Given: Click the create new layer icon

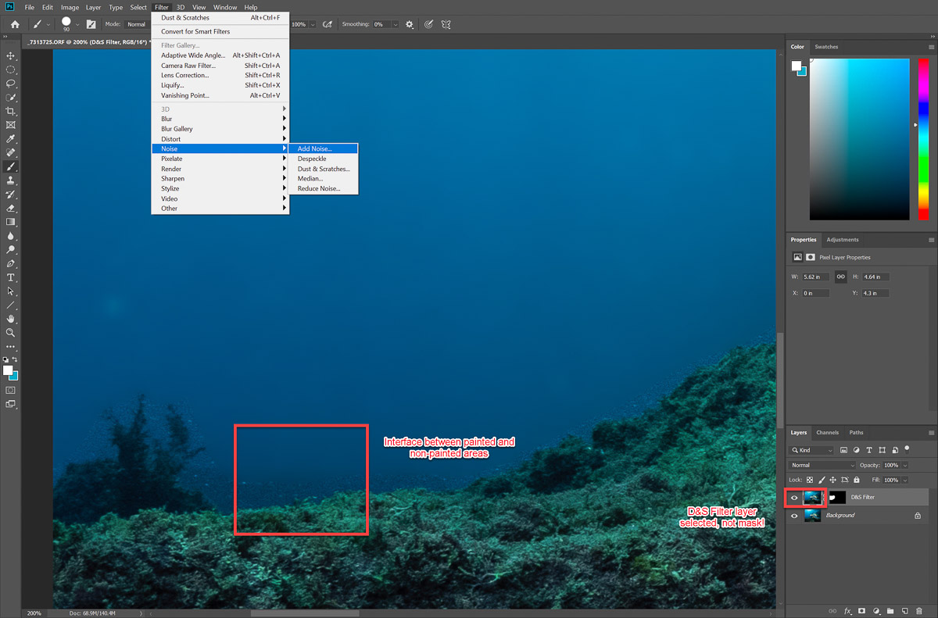Looking at the screenshot, I should point(904,610).
